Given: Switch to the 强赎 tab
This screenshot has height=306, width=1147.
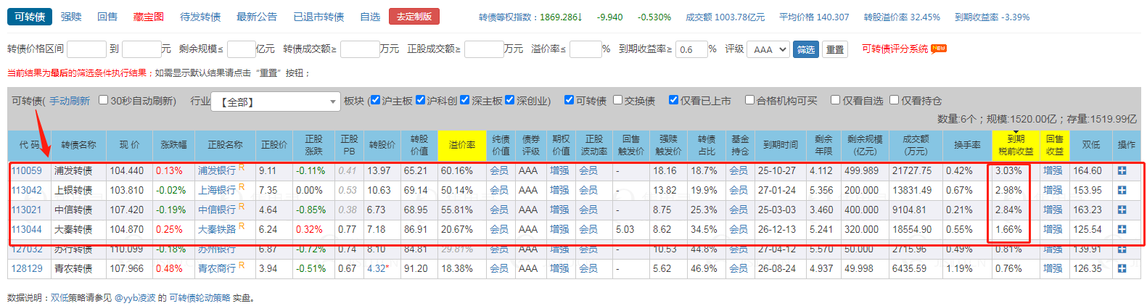Looking at the screenshot, I should click(x=71, y=17).
